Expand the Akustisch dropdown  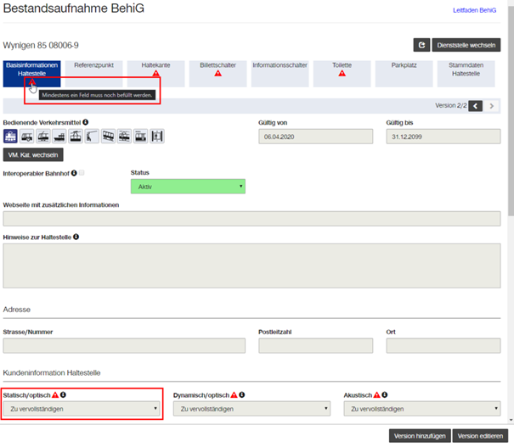click(x=422, y=409)
